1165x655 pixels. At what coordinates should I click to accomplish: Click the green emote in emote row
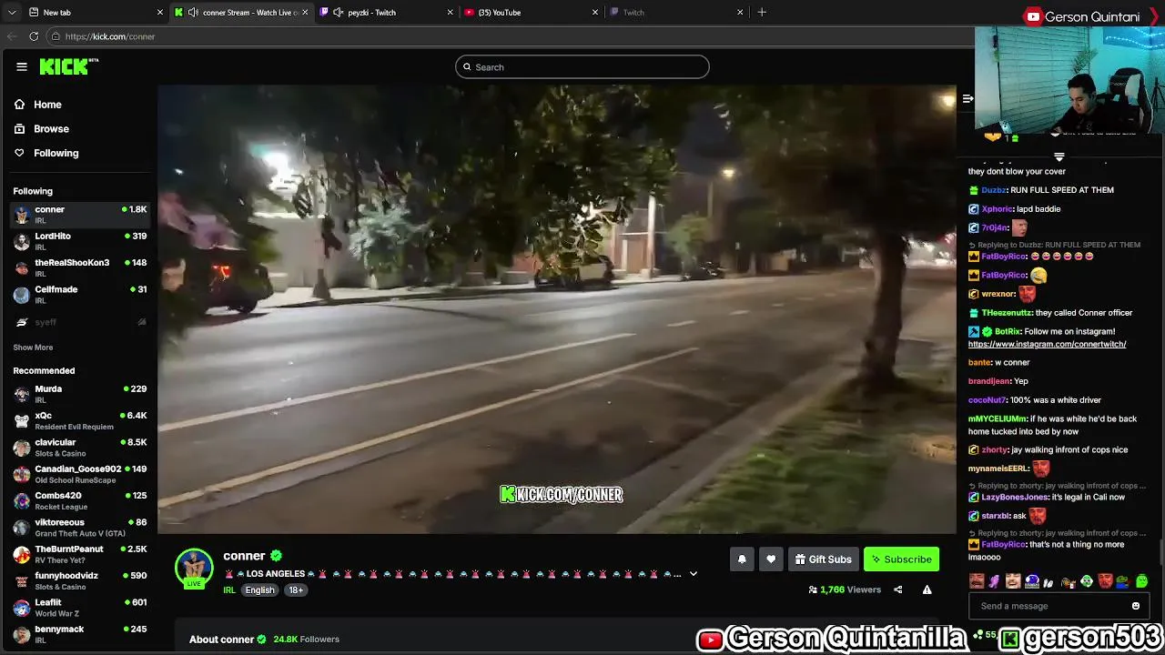click(1141, 581)
